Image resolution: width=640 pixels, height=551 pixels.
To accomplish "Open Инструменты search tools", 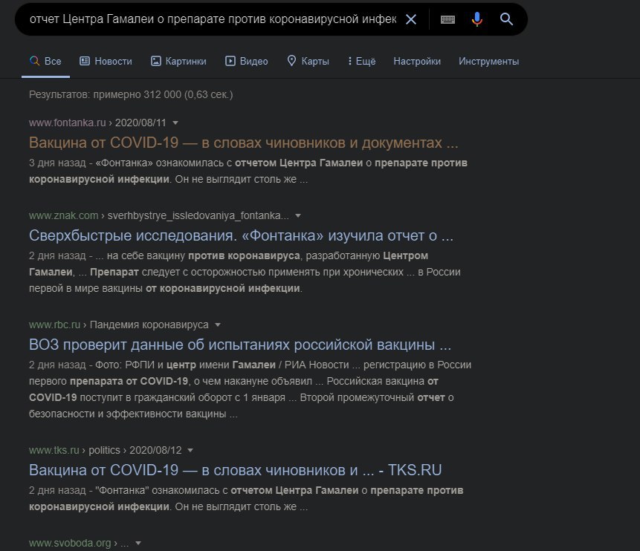I will pos(488,61).
